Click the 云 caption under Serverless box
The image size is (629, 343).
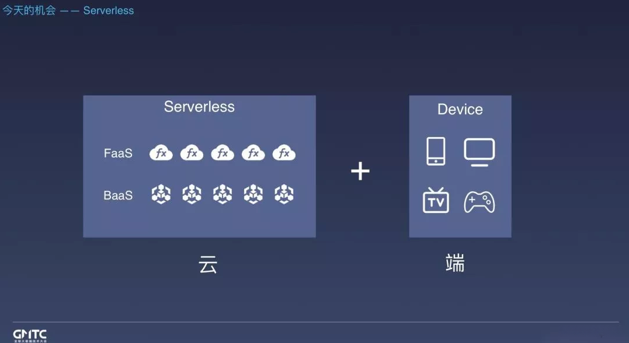coord(208,264)
